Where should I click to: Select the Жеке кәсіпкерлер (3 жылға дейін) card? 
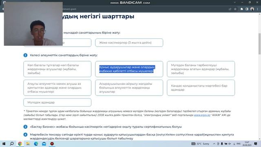pos(129,42)
